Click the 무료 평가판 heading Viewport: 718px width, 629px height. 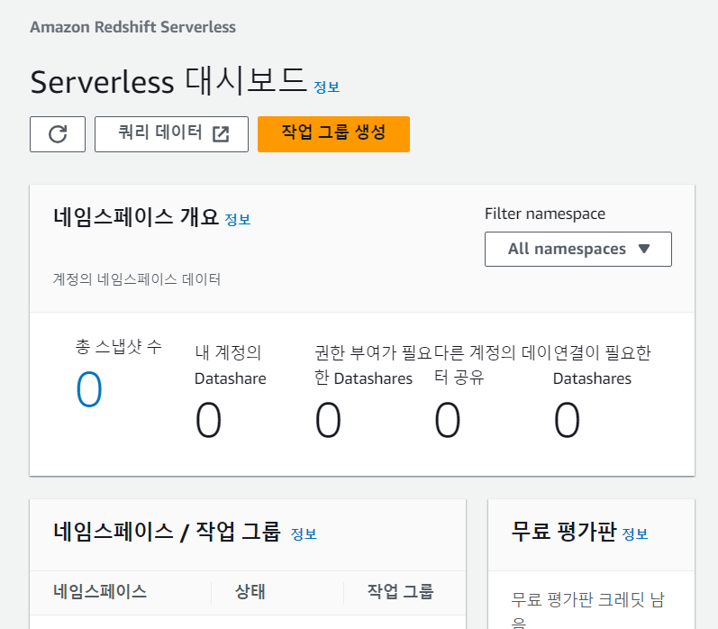point(564,532)
